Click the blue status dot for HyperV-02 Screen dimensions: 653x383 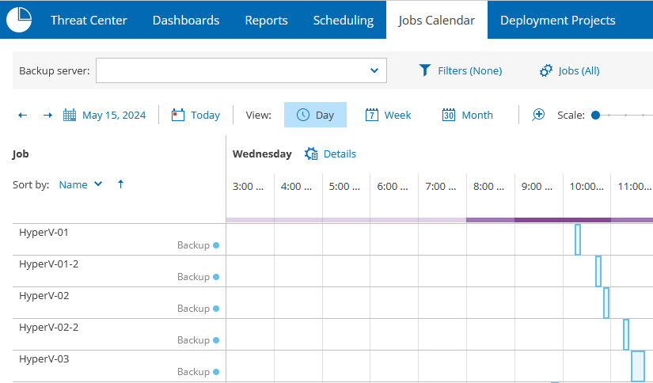click(x=216, y=309)
